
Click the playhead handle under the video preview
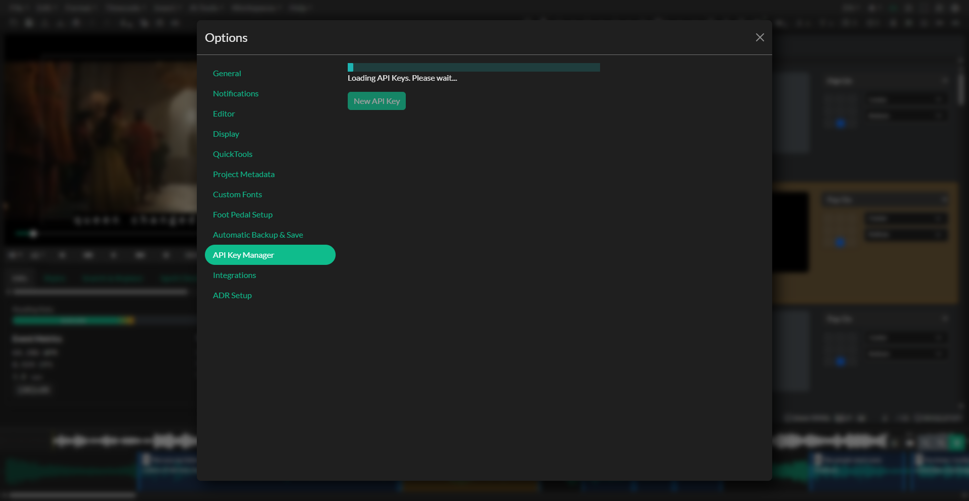coord(33,234)
